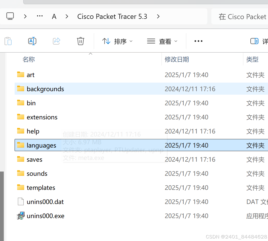Screen dimensions: 268x241
Task: Click the bin folder icon
Action: pos(20,102)
